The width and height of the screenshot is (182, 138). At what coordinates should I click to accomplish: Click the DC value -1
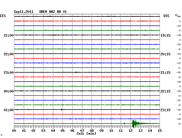coord(179,68)
